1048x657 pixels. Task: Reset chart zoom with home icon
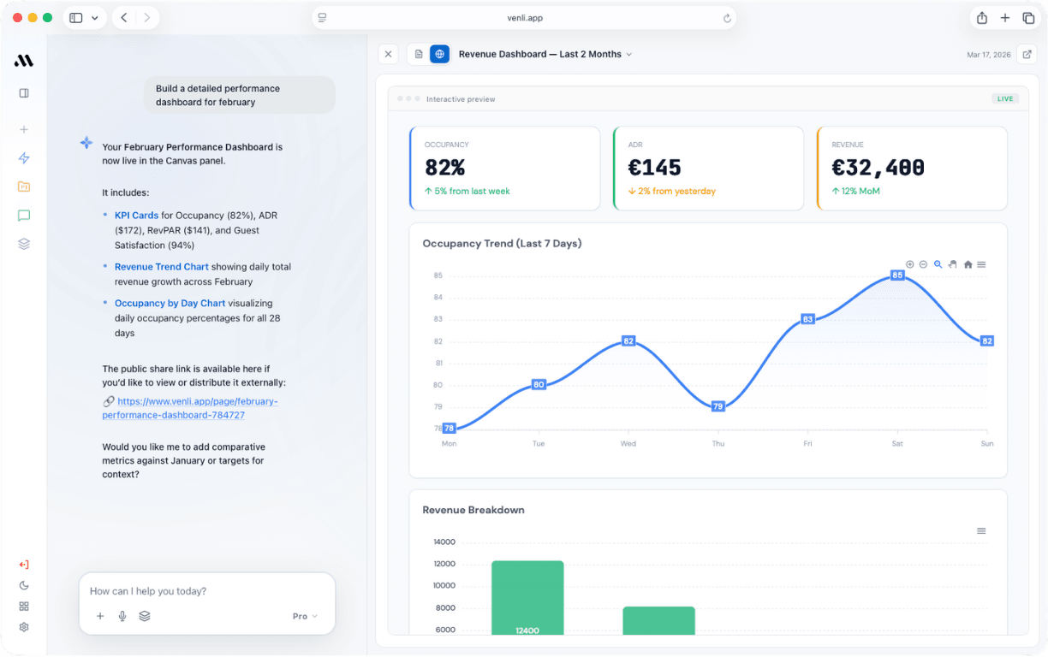click(968, 264)
